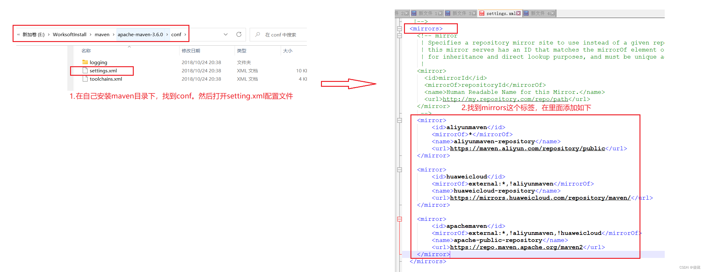
Task: Close the 新文件 2 tab
Action: (406, 13)
